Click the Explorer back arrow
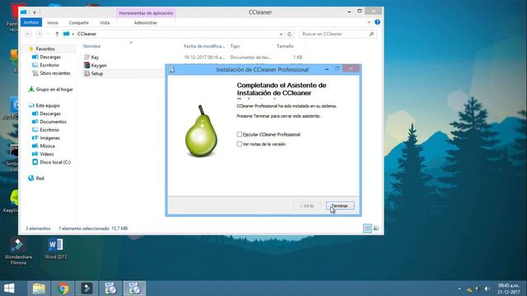This screenshot has width=527, height=296. coord(28,34)
